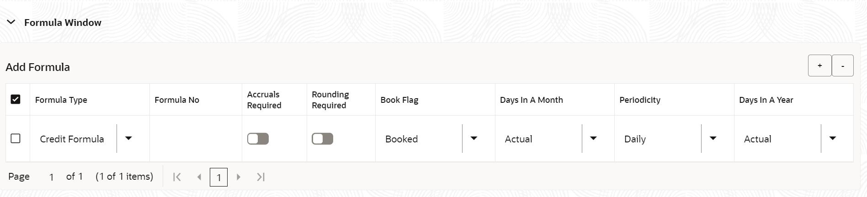Open the Formula Type dropdown
This screenshot has height=197, width=867.
pos(128,139)
